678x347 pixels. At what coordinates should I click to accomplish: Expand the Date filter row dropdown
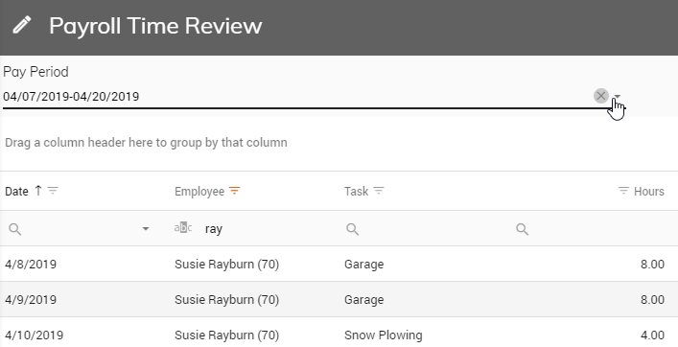(x=146, y=229)
